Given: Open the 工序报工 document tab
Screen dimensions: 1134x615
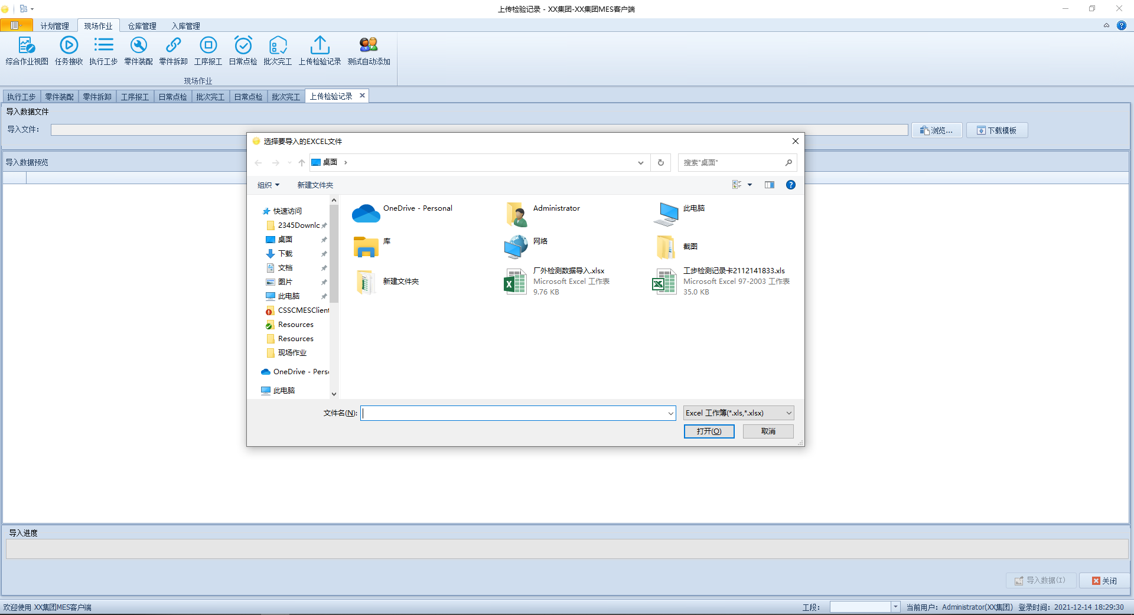Looking at the screenshot, I should pos(135,97).
